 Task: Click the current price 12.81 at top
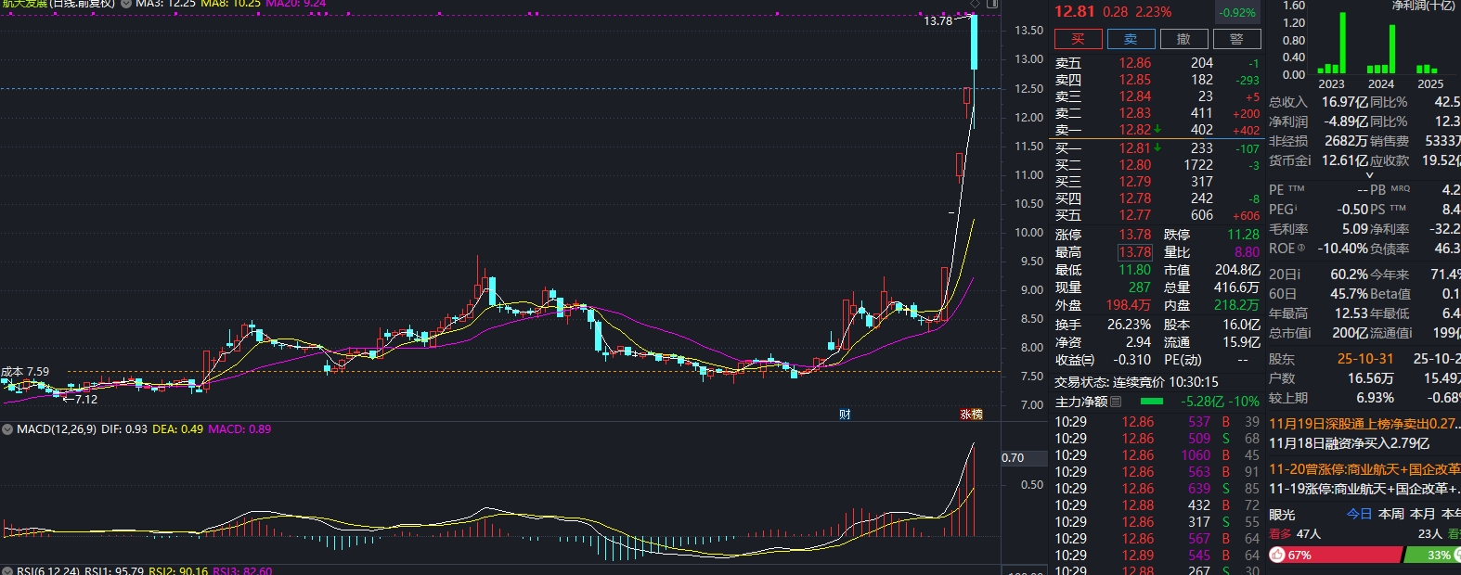tap(1075, 11)
